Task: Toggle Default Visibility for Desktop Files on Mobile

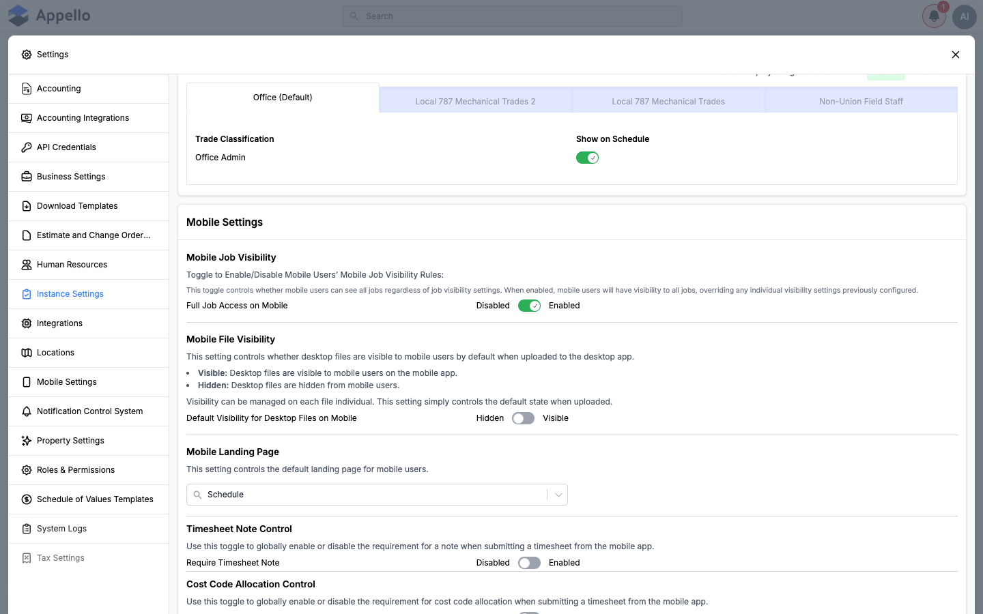Action: [x=523, y=418]
